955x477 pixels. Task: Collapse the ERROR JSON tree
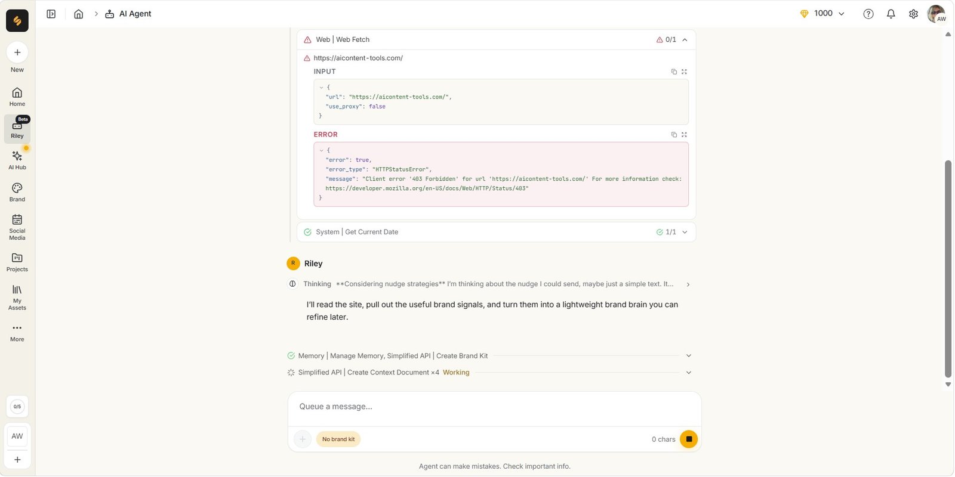(321, 150)
